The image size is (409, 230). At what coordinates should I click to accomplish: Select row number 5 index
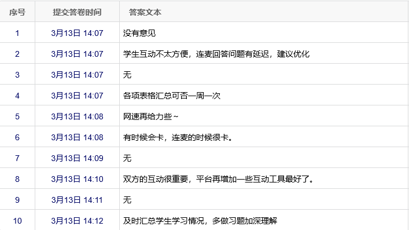tap(17, 116)
